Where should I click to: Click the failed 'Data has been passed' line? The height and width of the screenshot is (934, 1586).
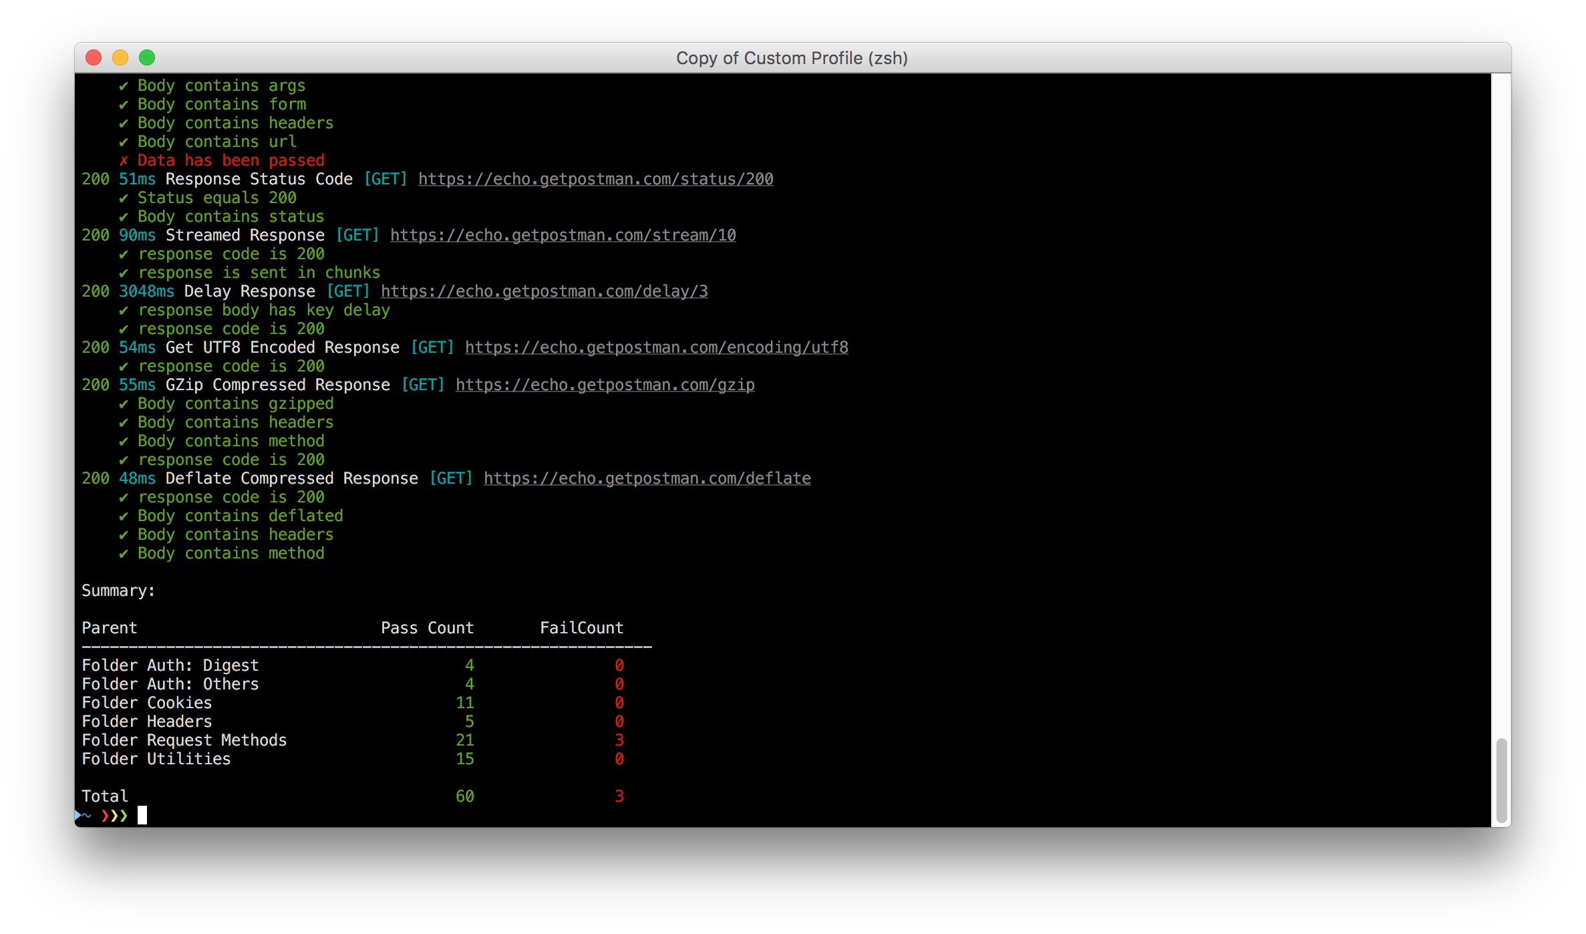pyautogui.click(x=222, y=160)
